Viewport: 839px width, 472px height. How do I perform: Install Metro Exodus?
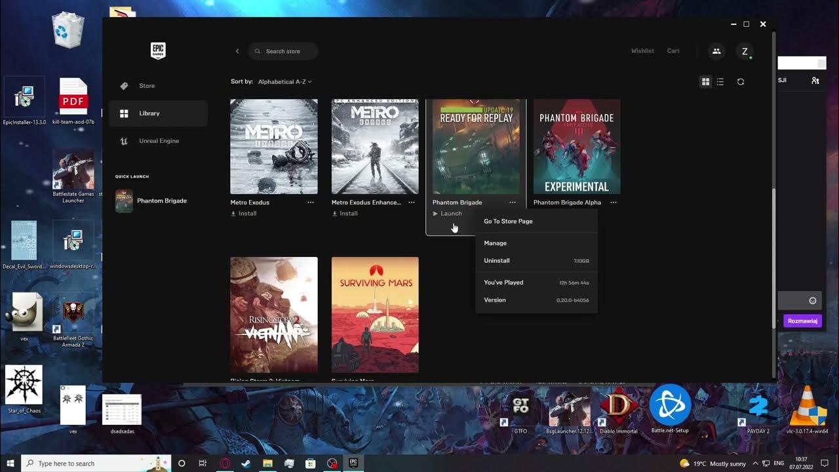244,214
